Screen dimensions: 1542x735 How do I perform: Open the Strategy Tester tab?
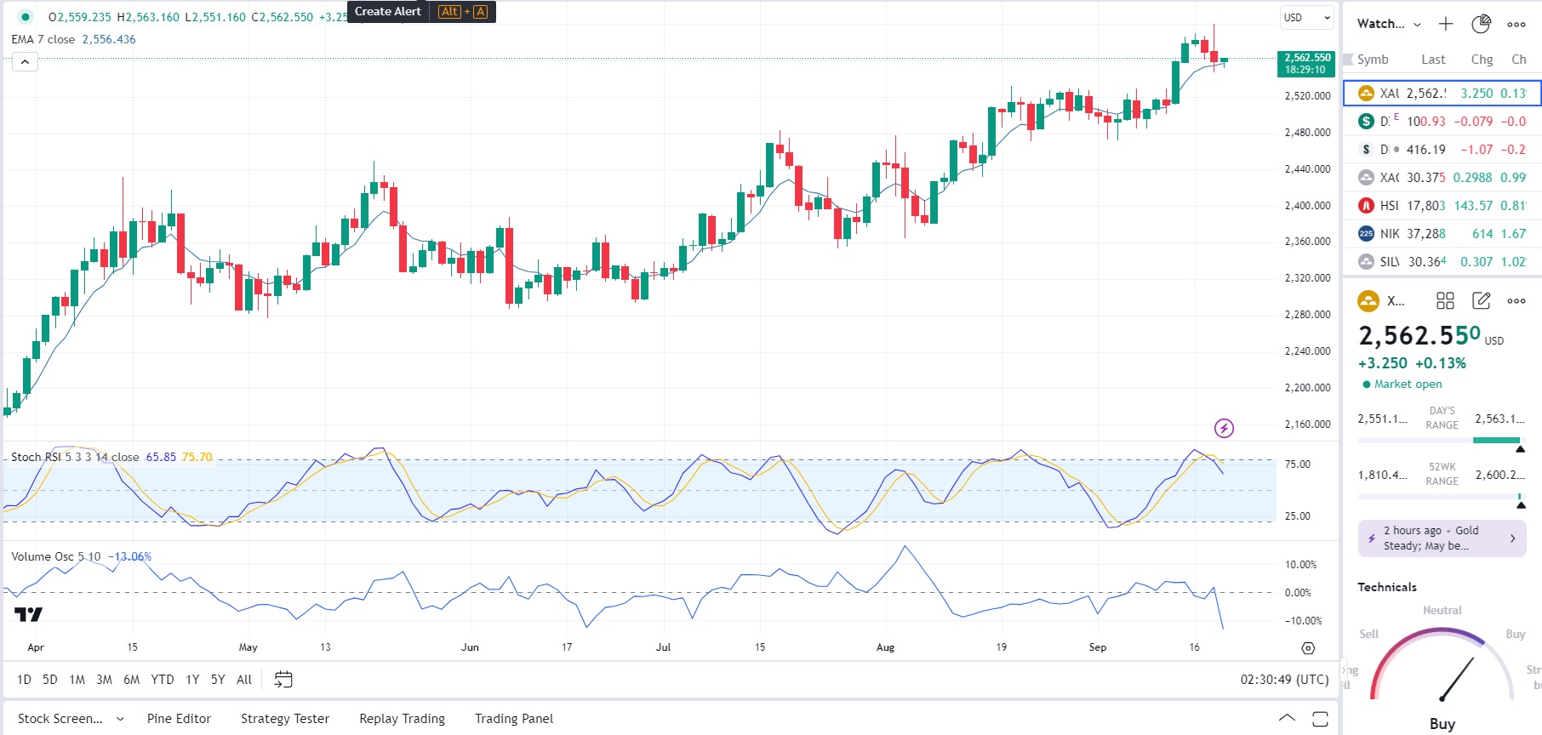[x=284, y=719]
